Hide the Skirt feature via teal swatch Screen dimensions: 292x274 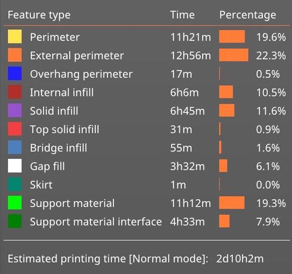(x=15, y=184)
